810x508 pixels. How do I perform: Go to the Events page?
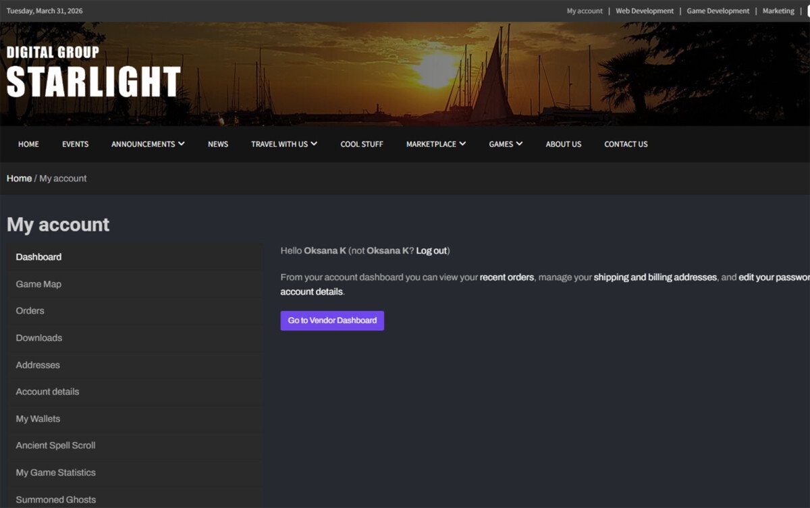click(x=75, y=144)
